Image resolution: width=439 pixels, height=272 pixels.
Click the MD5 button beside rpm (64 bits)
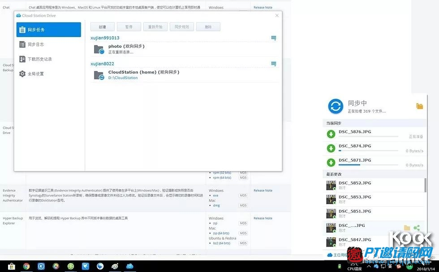(x=243, y=178)
